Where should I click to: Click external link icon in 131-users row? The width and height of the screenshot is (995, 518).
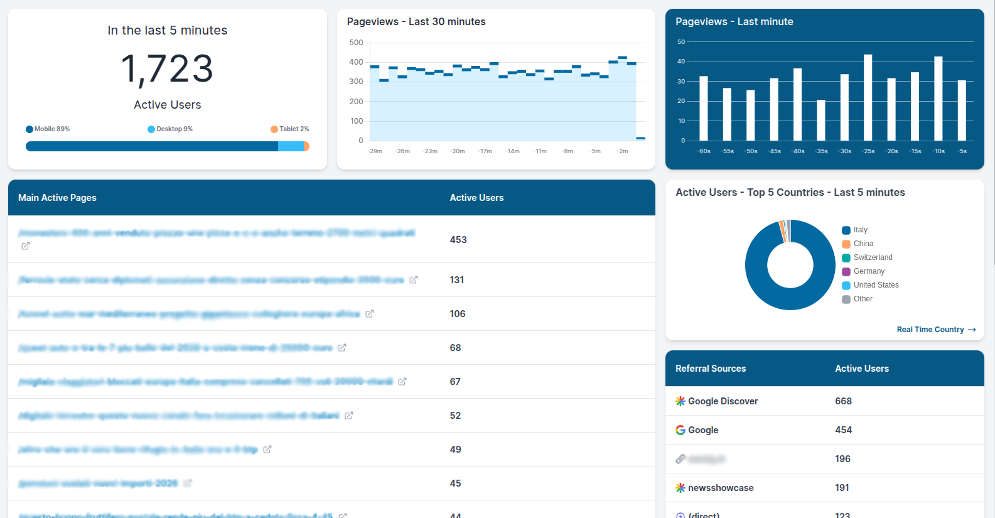point(413,280)
